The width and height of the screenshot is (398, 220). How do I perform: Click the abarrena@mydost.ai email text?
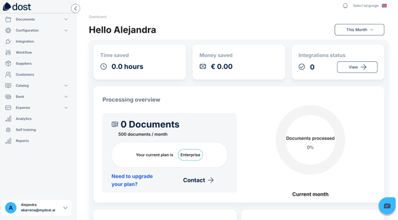pyautogui.click(x=38, y=210)
